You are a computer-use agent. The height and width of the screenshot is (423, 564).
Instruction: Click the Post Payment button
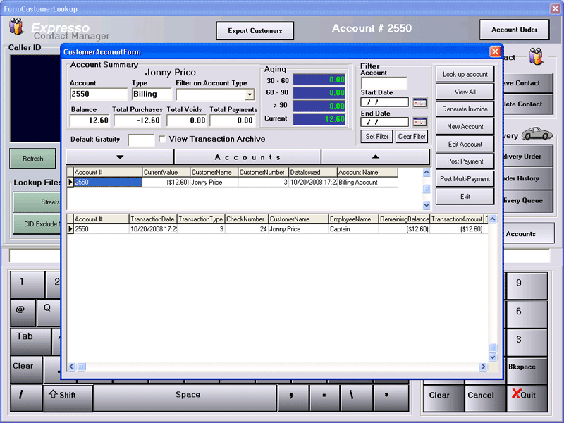pyautogui.click(x=465, y=161)
